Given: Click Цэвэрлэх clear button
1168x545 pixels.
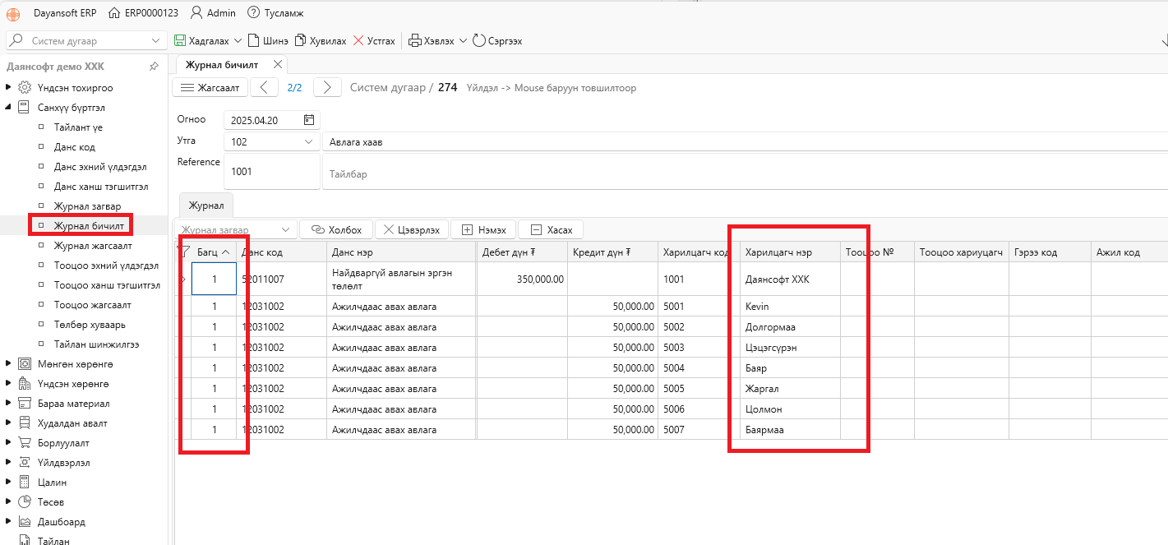Looking at the screenshot, I should pos(412,230).
